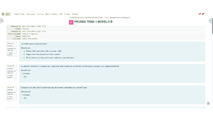The height and width of the screenshot is (120, 213).
Task: Click the university logo in the header
Action: point(6,14)
